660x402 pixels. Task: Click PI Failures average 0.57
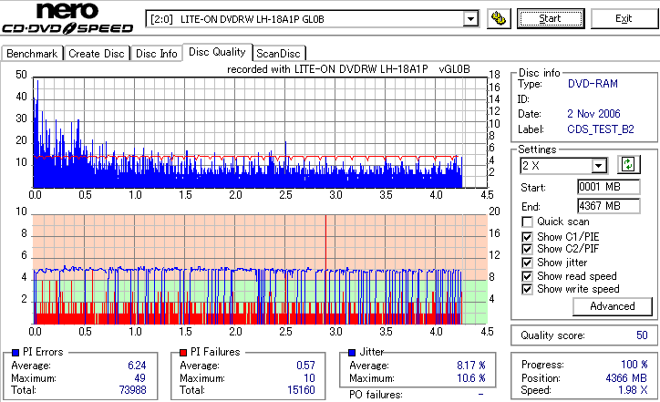pyautogui.click(x=305, y=366)
